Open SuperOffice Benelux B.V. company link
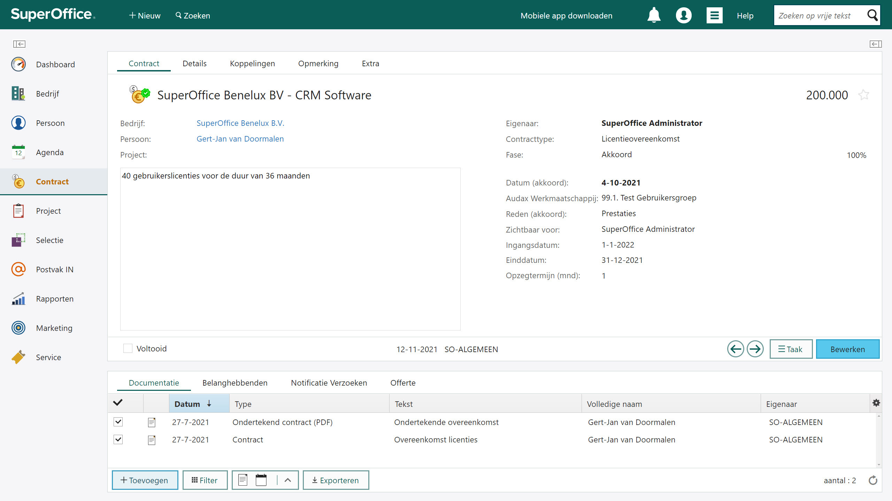This screenshot has width=892, height=501. pos(240,123)
